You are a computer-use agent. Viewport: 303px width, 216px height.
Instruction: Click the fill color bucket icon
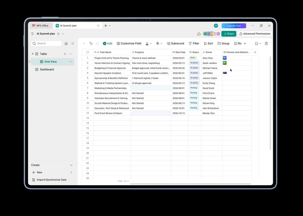pos(158,43)
